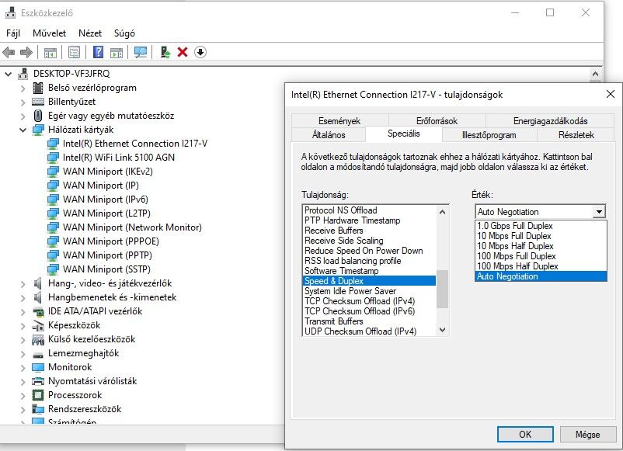
Task: Expand Hang-, video- és játékvezérlők category
Action: coord(23,283)
